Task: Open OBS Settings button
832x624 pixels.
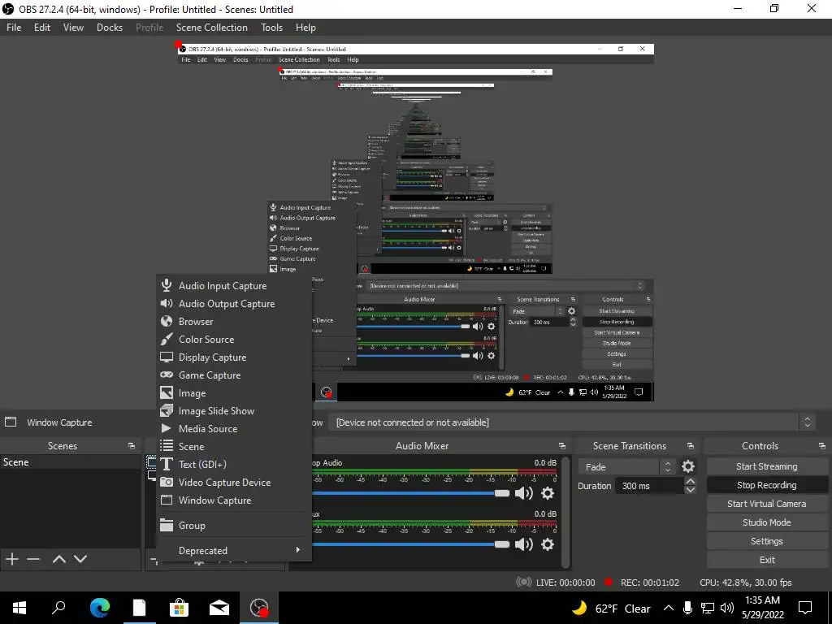Action: [767, 541]
